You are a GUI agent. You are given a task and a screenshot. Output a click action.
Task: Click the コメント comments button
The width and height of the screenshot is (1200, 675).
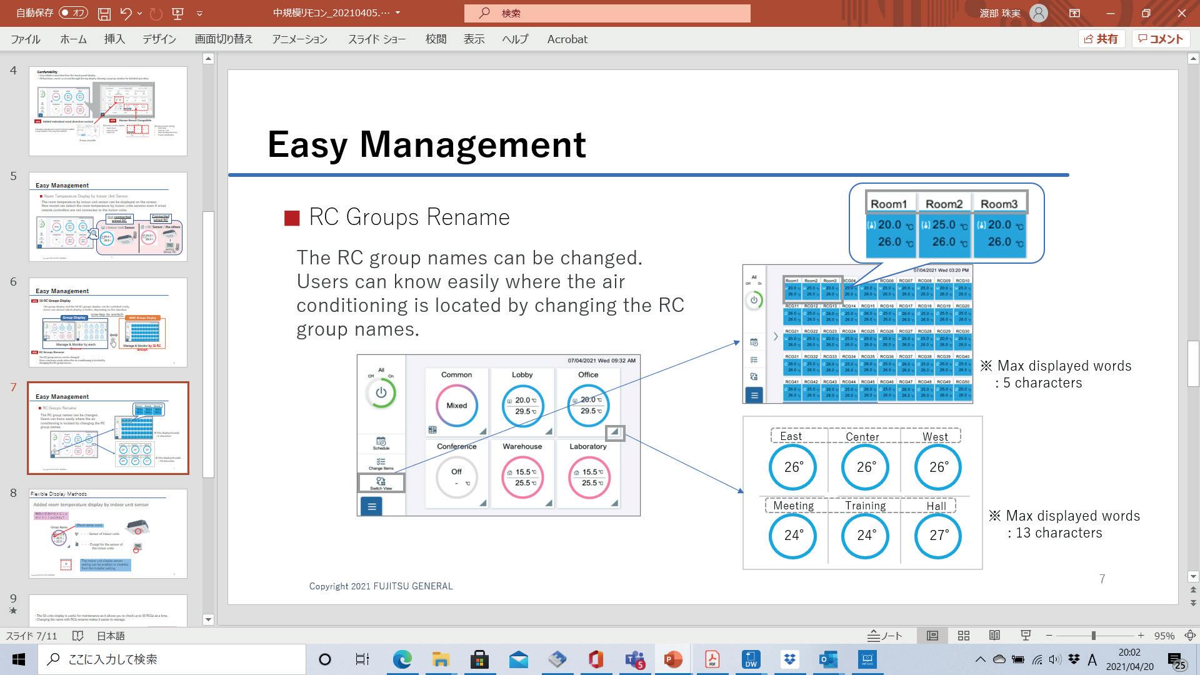pyautogui.click(x=1161, y=39)
